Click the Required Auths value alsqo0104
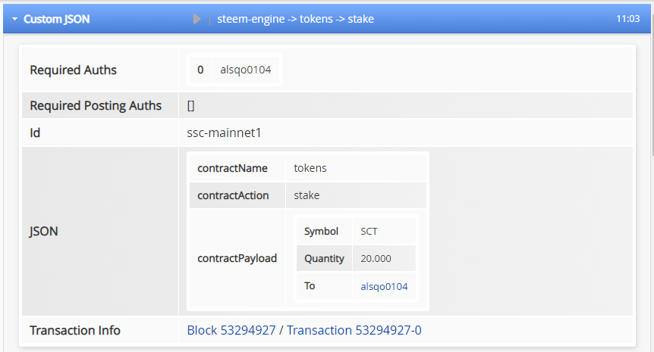This screenshot has width=654, height=352. 246,70
